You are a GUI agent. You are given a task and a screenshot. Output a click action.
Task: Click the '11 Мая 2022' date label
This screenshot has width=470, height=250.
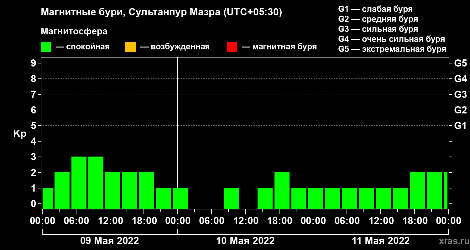[381, 241]
